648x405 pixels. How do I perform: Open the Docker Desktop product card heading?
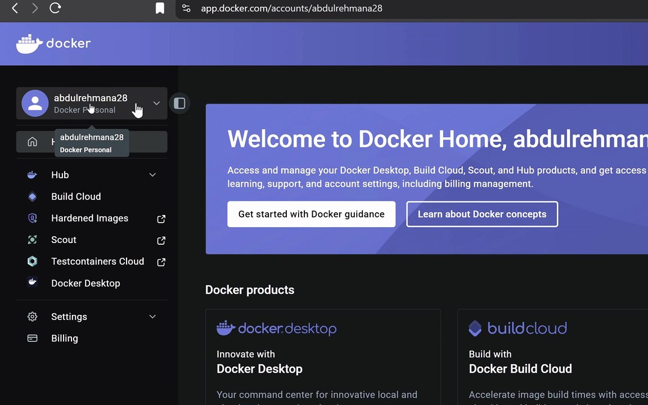[x=259, y=368]
